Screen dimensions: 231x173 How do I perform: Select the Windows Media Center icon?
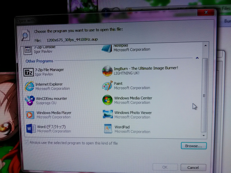[108, 100]
